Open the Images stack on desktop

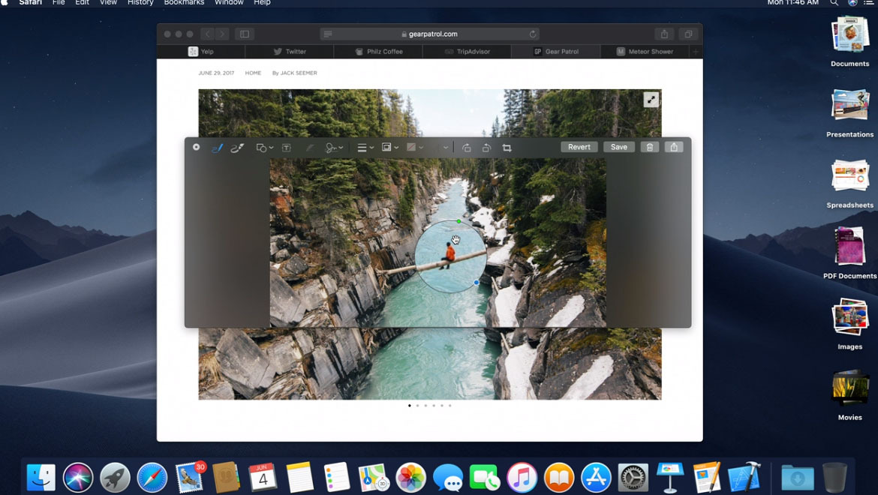pos(849,323)
